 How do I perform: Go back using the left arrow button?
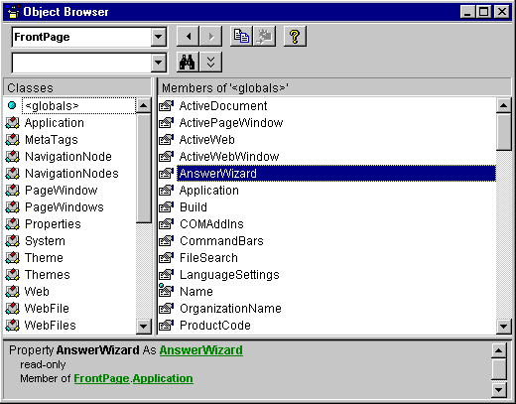coord(188,36)
